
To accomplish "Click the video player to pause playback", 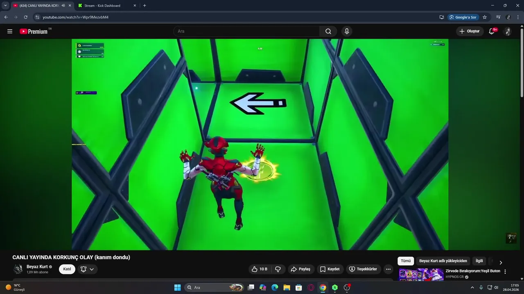I will 260,144.
